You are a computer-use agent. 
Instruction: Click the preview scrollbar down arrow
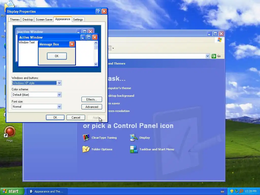tap(96, 64)
